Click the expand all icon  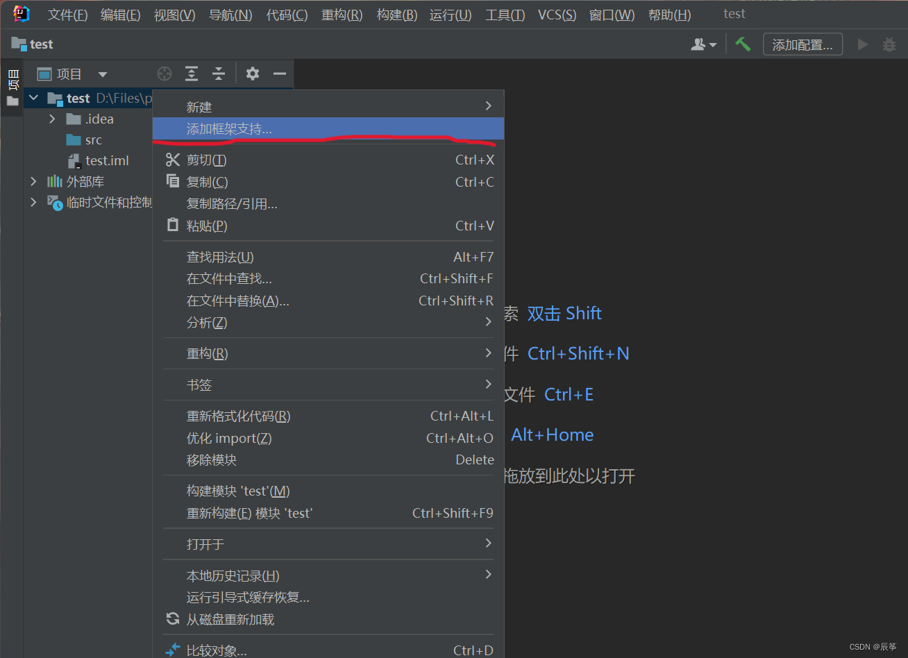tap(192, 74)
